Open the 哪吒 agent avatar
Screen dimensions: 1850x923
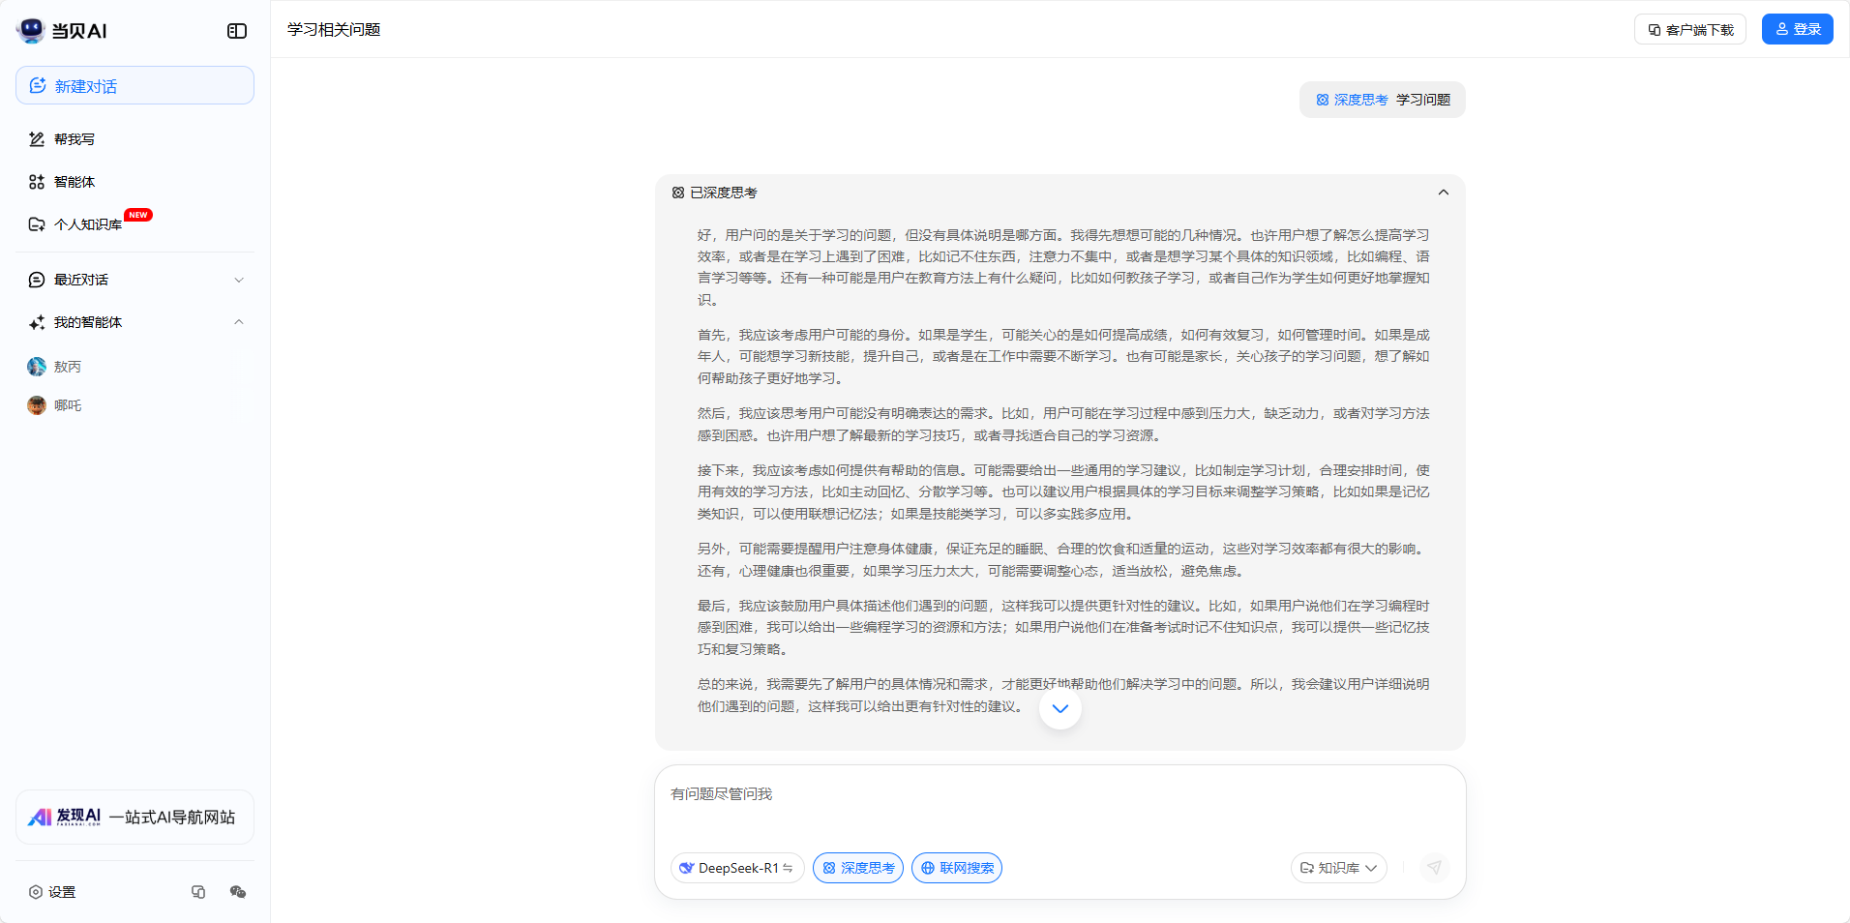(37, 405)
